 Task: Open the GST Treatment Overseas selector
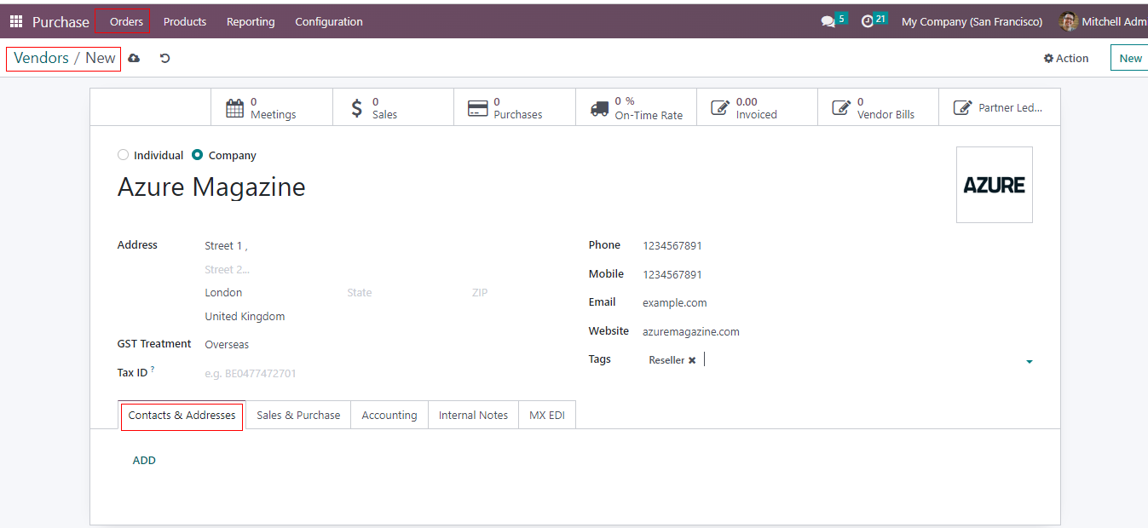[227, 345]
